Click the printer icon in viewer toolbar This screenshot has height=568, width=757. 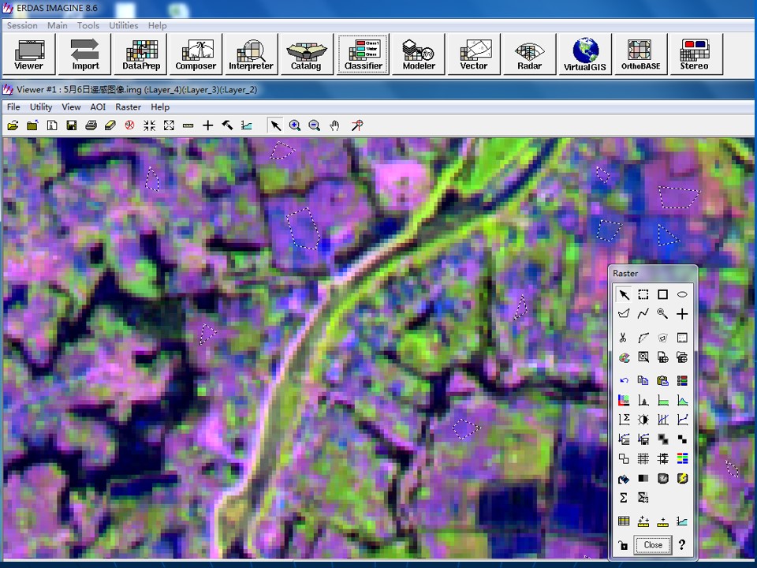pyautogui.click(x=91, y=125)
